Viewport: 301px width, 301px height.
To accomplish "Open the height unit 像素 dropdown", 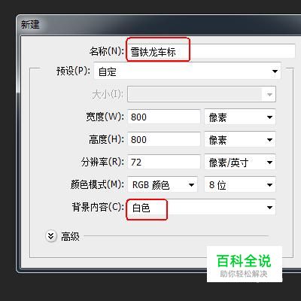I will tap(240, 139).
